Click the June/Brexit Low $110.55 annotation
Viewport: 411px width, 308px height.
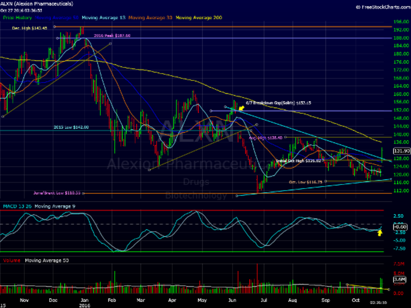(x=57, y=193)
